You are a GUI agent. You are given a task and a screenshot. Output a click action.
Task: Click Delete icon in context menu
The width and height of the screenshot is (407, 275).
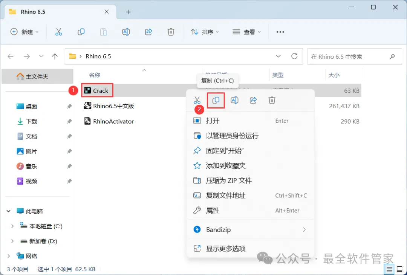click(x=272, y=100)
